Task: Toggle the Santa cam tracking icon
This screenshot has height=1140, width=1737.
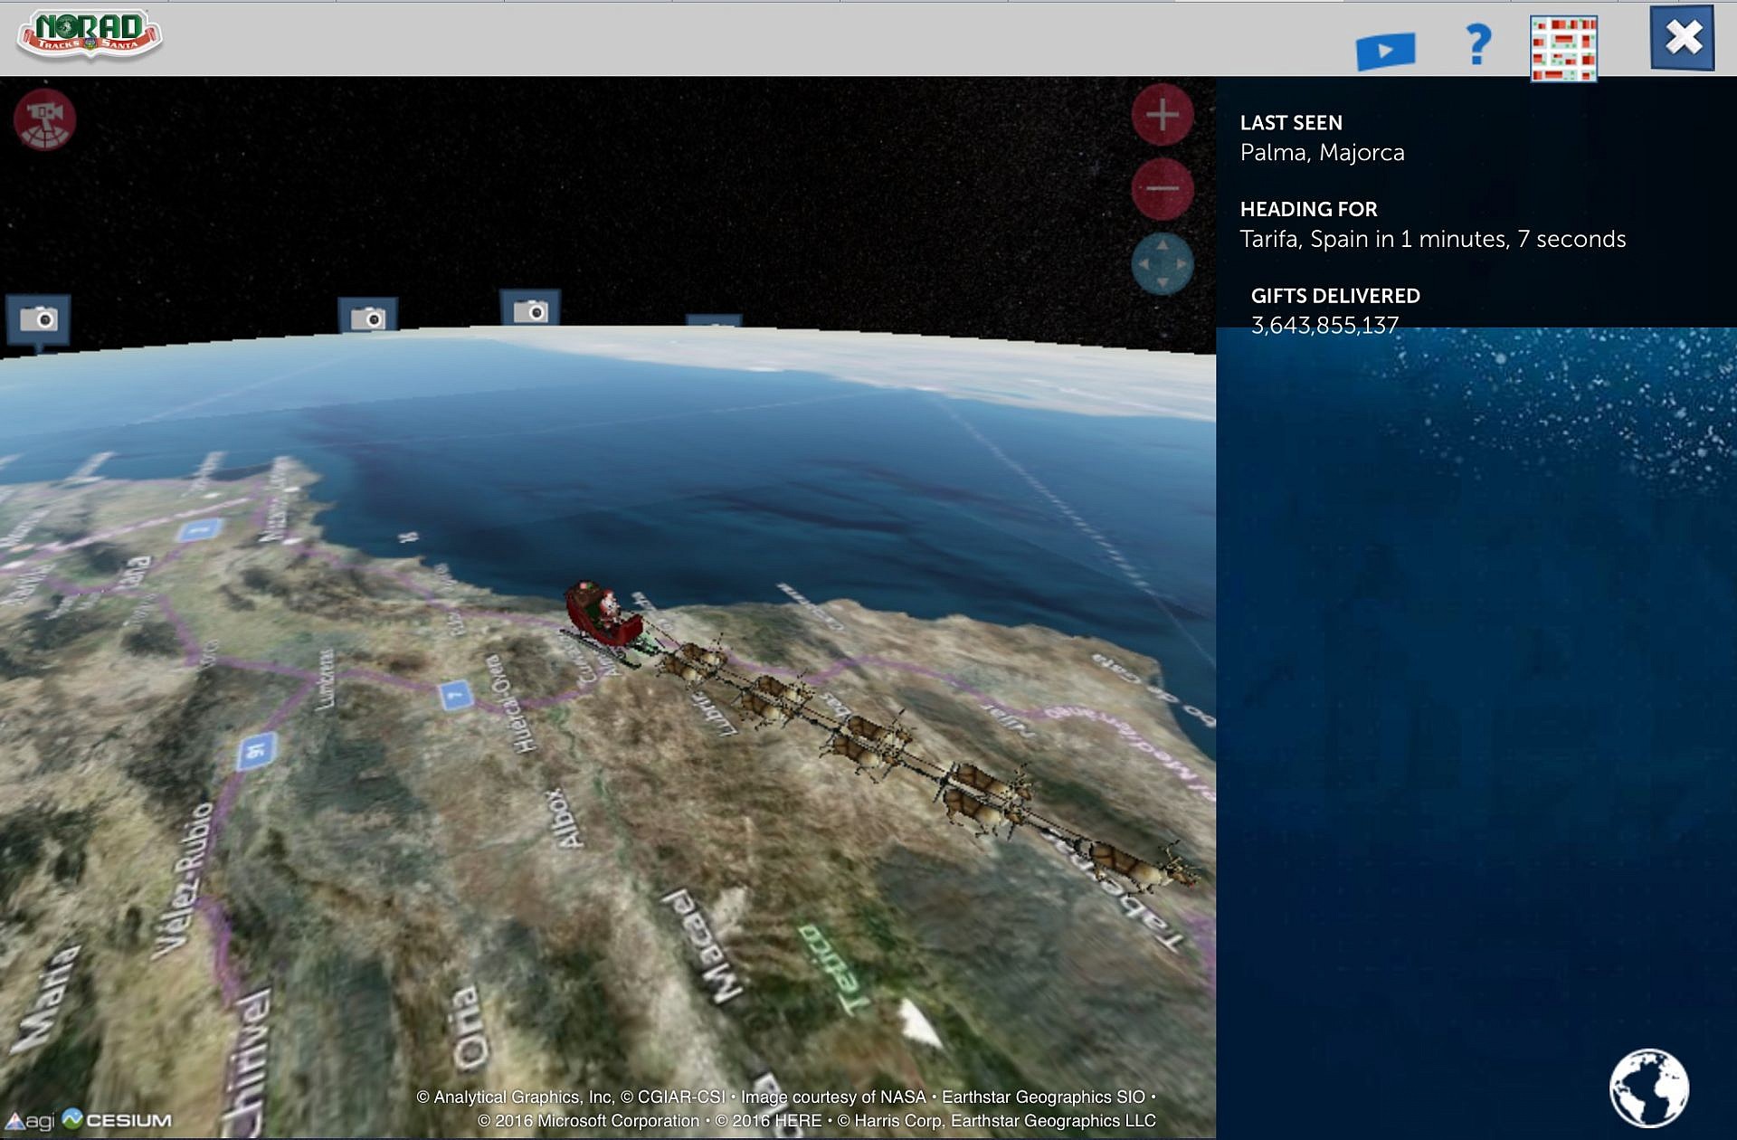Action: click(44, 119)
